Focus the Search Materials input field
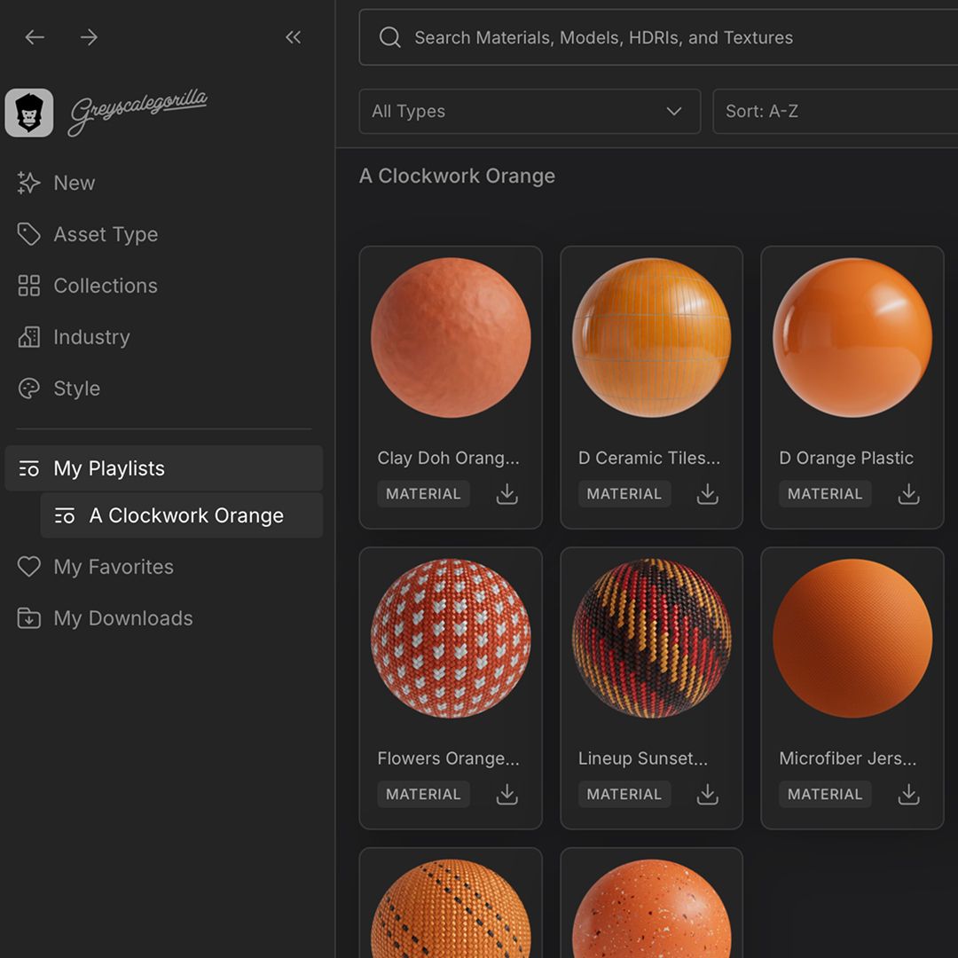958x958 pixels. [x=658, y=37]
